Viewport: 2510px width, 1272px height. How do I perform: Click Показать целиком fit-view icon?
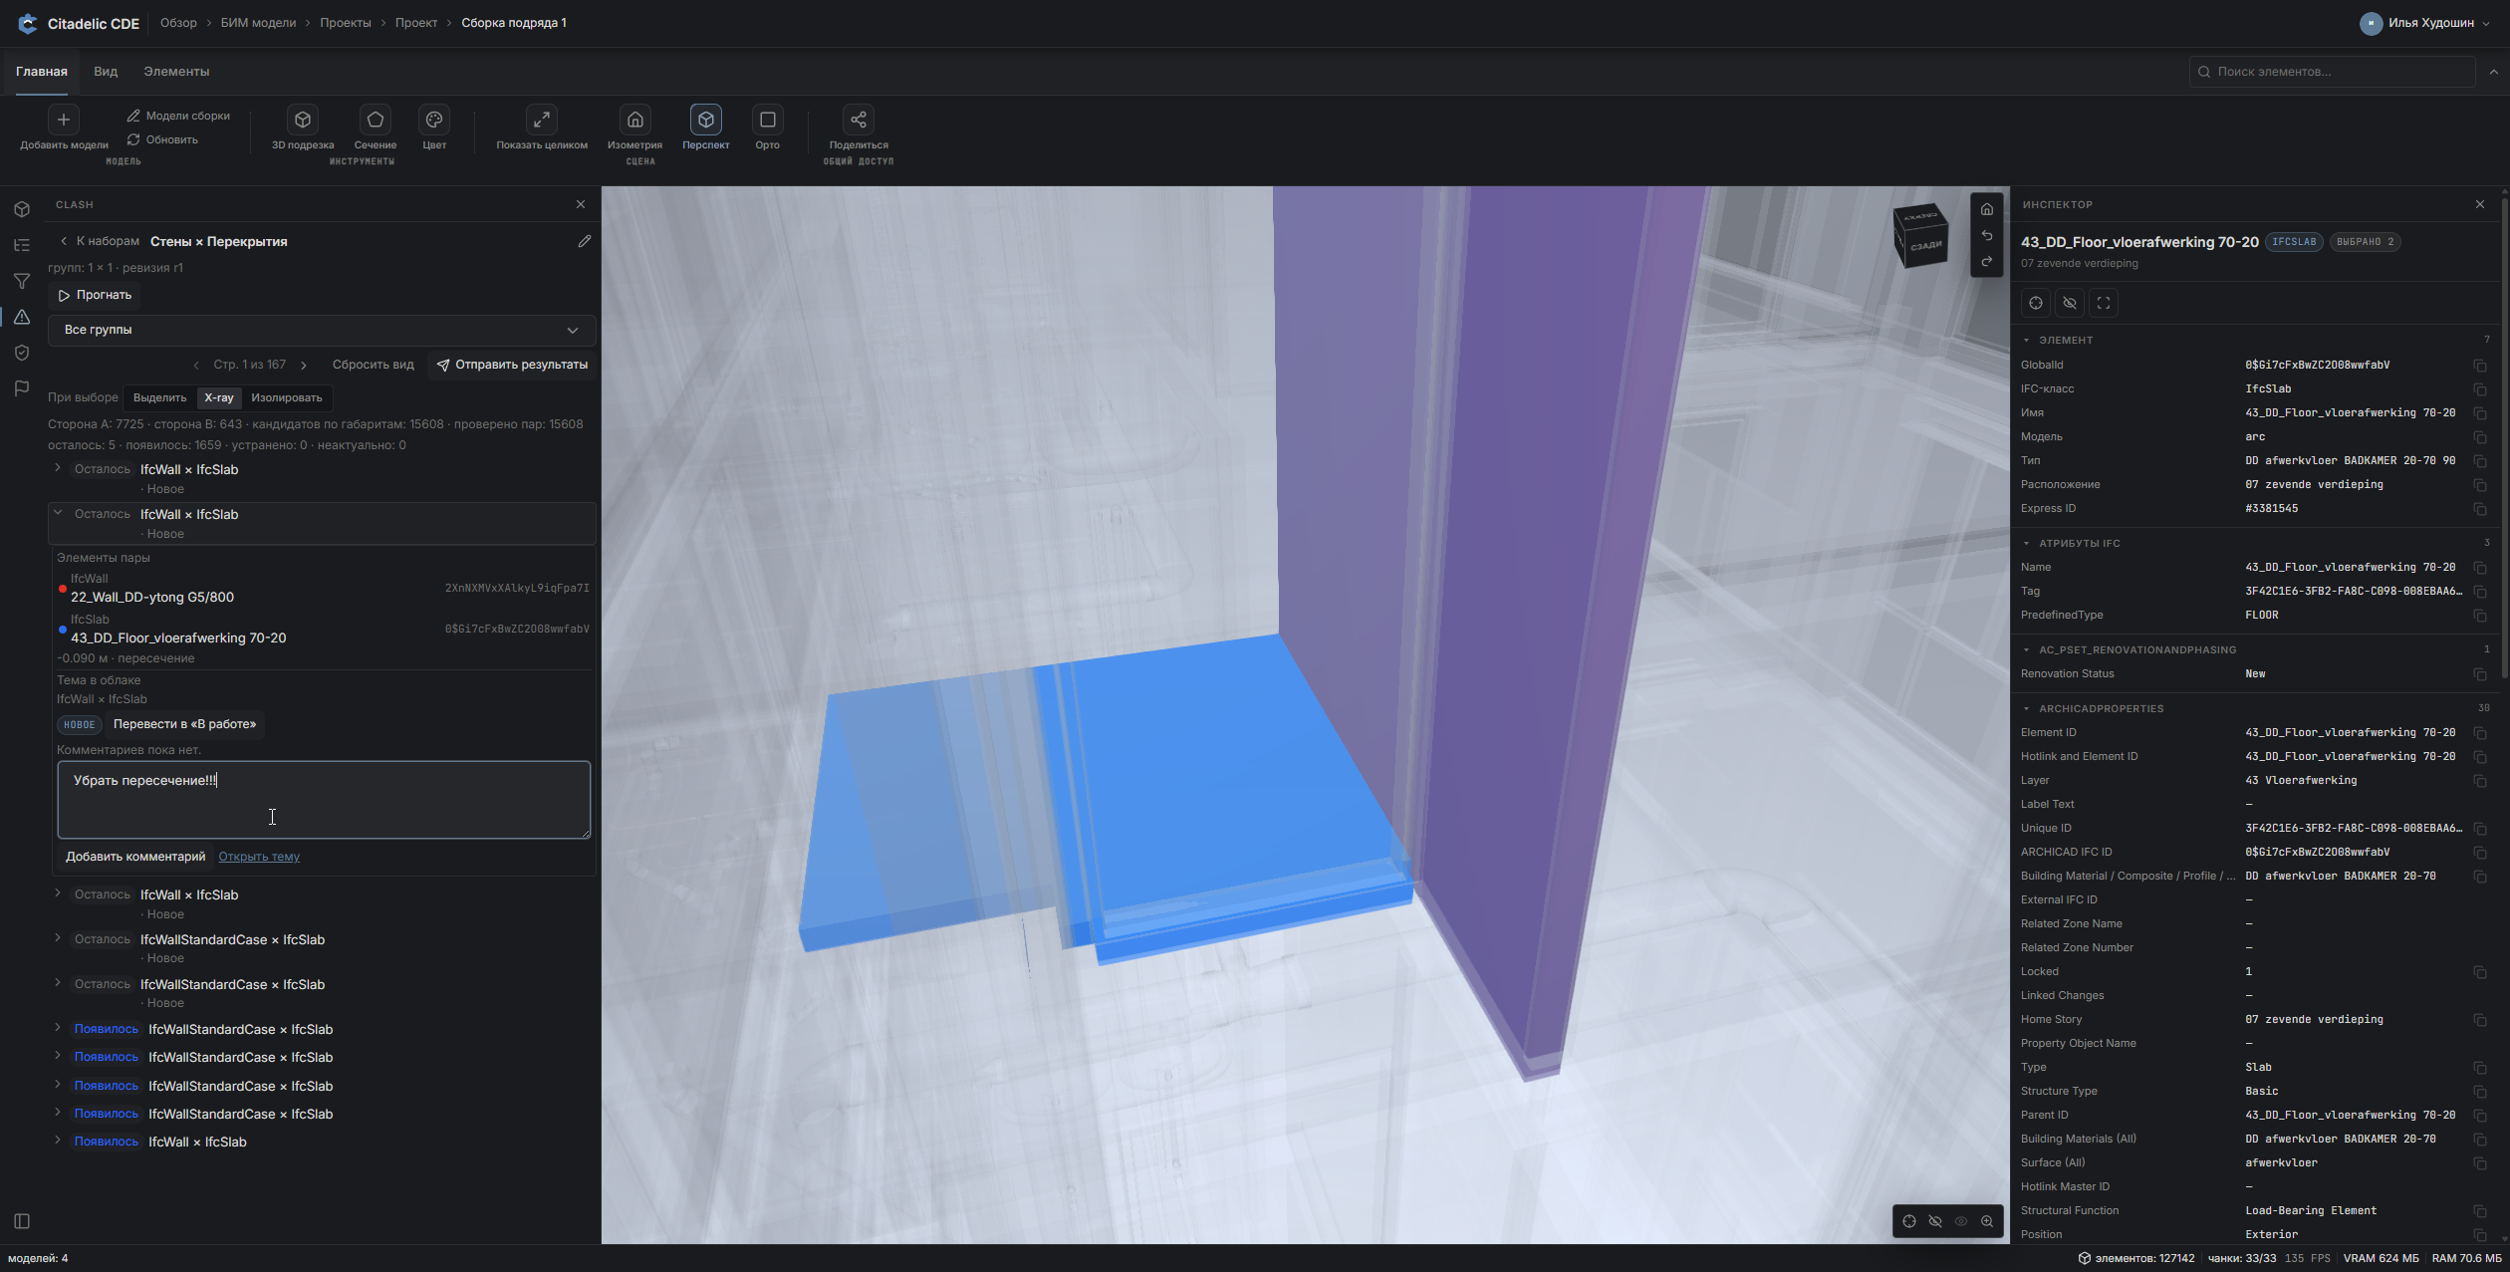(542, 120)
